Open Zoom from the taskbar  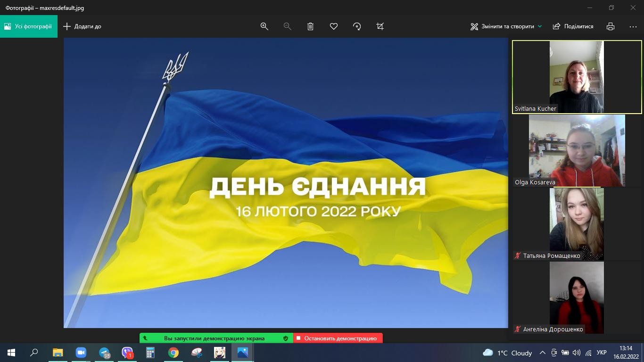pyautogui.click(x=81, y=353)
